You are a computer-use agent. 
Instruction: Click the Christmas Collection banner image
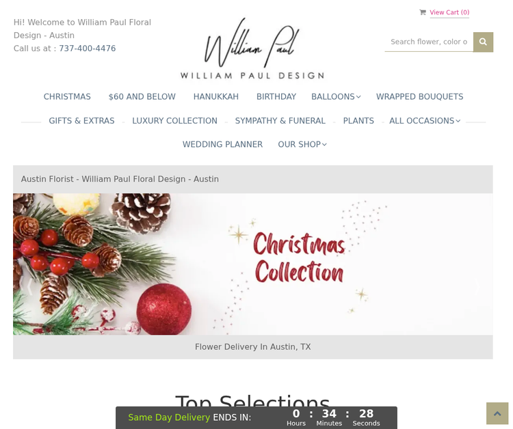253,264
